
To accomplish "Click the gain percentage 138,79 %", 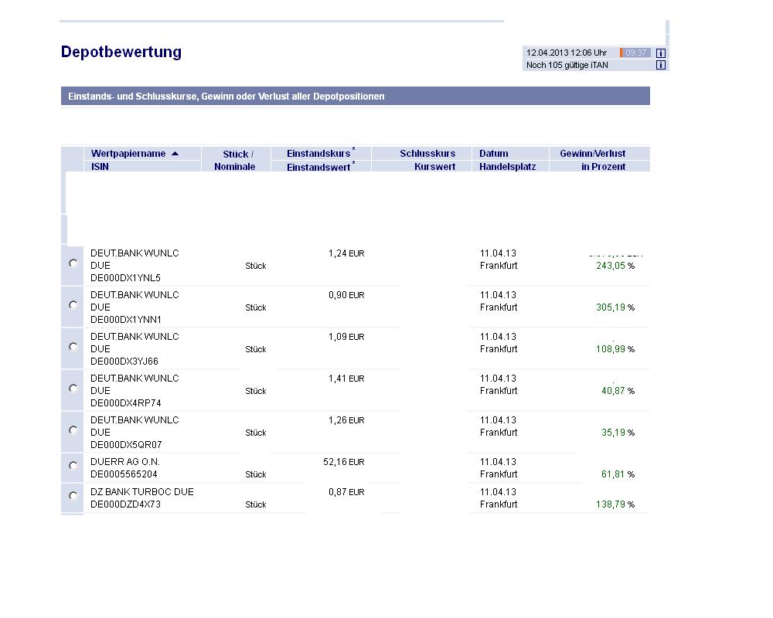I will click(x=615, y=504).
